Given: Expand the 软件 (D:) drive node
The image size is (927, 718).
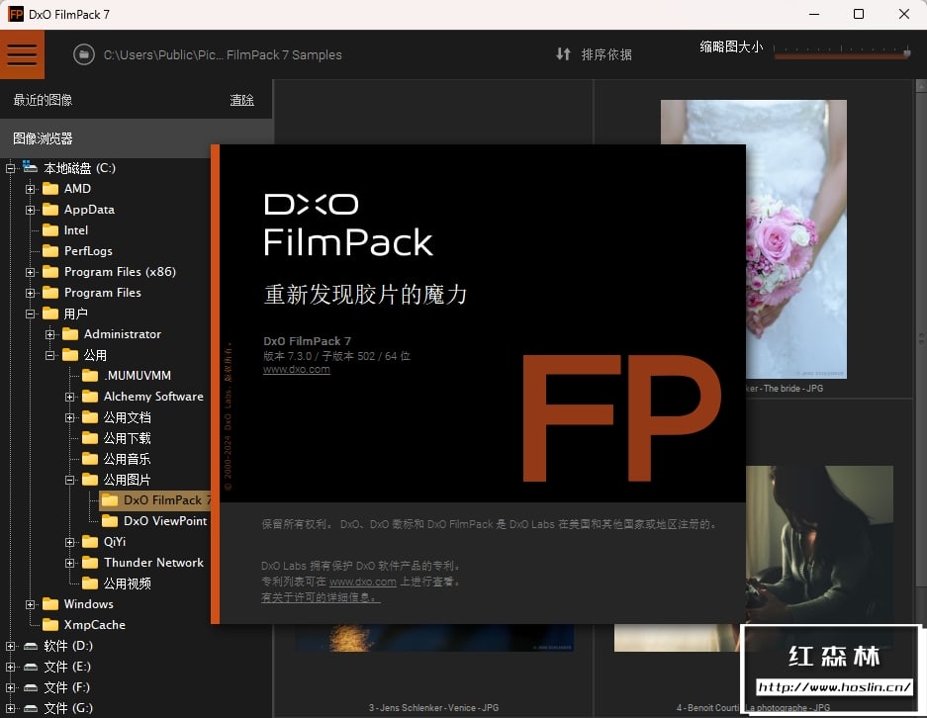Looking at the screenshot, I should (10, 647).
